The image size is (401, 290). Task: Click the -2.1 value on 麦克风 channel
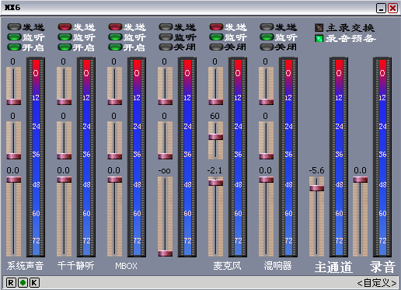[x=214, y=170]
